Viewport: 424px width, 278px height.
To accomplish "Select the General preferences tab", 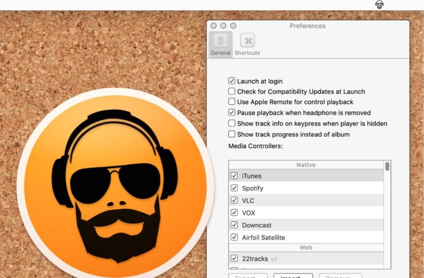I will [221, 45].
